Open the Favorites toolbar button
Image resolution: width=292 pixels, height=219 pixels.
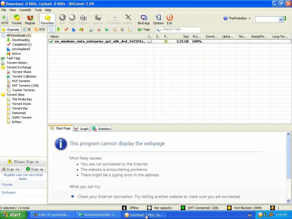click(x=47, y=19)
